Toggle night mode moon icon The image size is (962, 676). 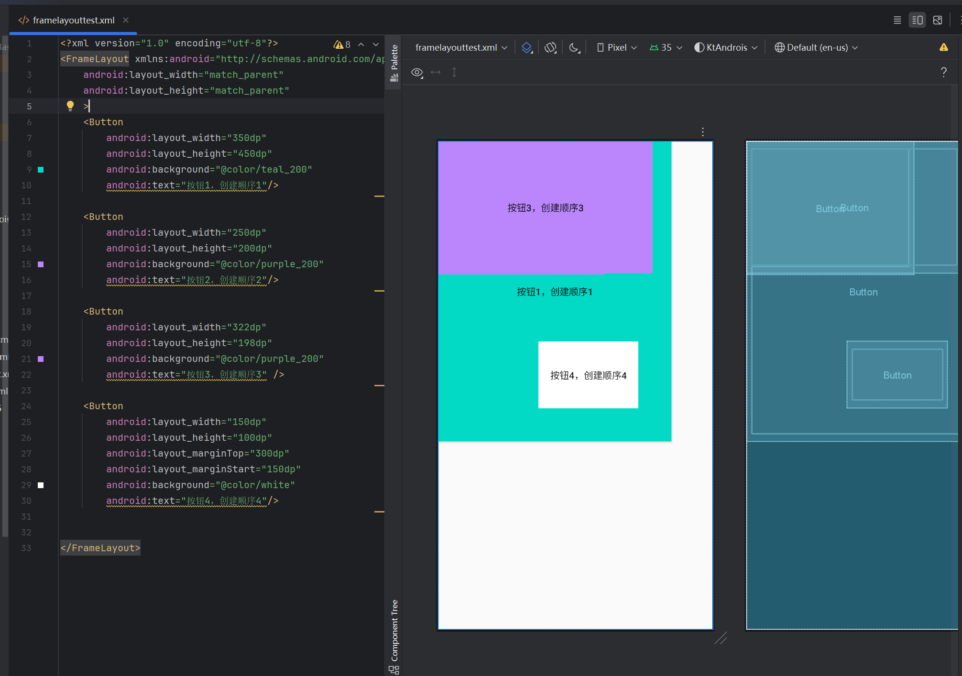[x=575, y=47]
